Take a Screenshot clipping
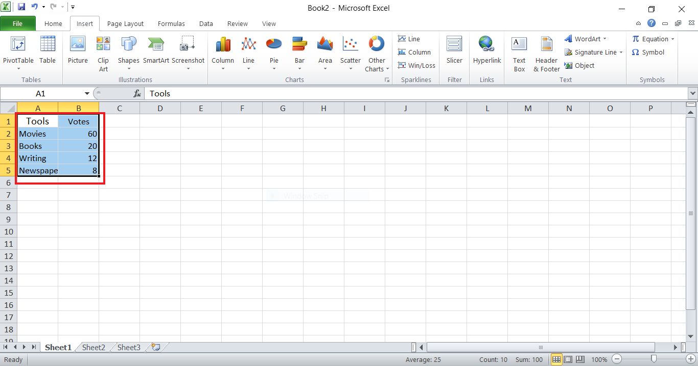698x366 pixels. tap(188, 54)
